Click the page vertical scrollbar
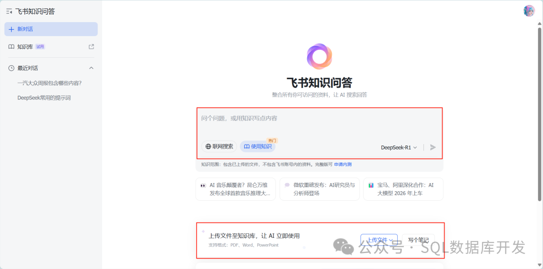 [x=539, y=114]
